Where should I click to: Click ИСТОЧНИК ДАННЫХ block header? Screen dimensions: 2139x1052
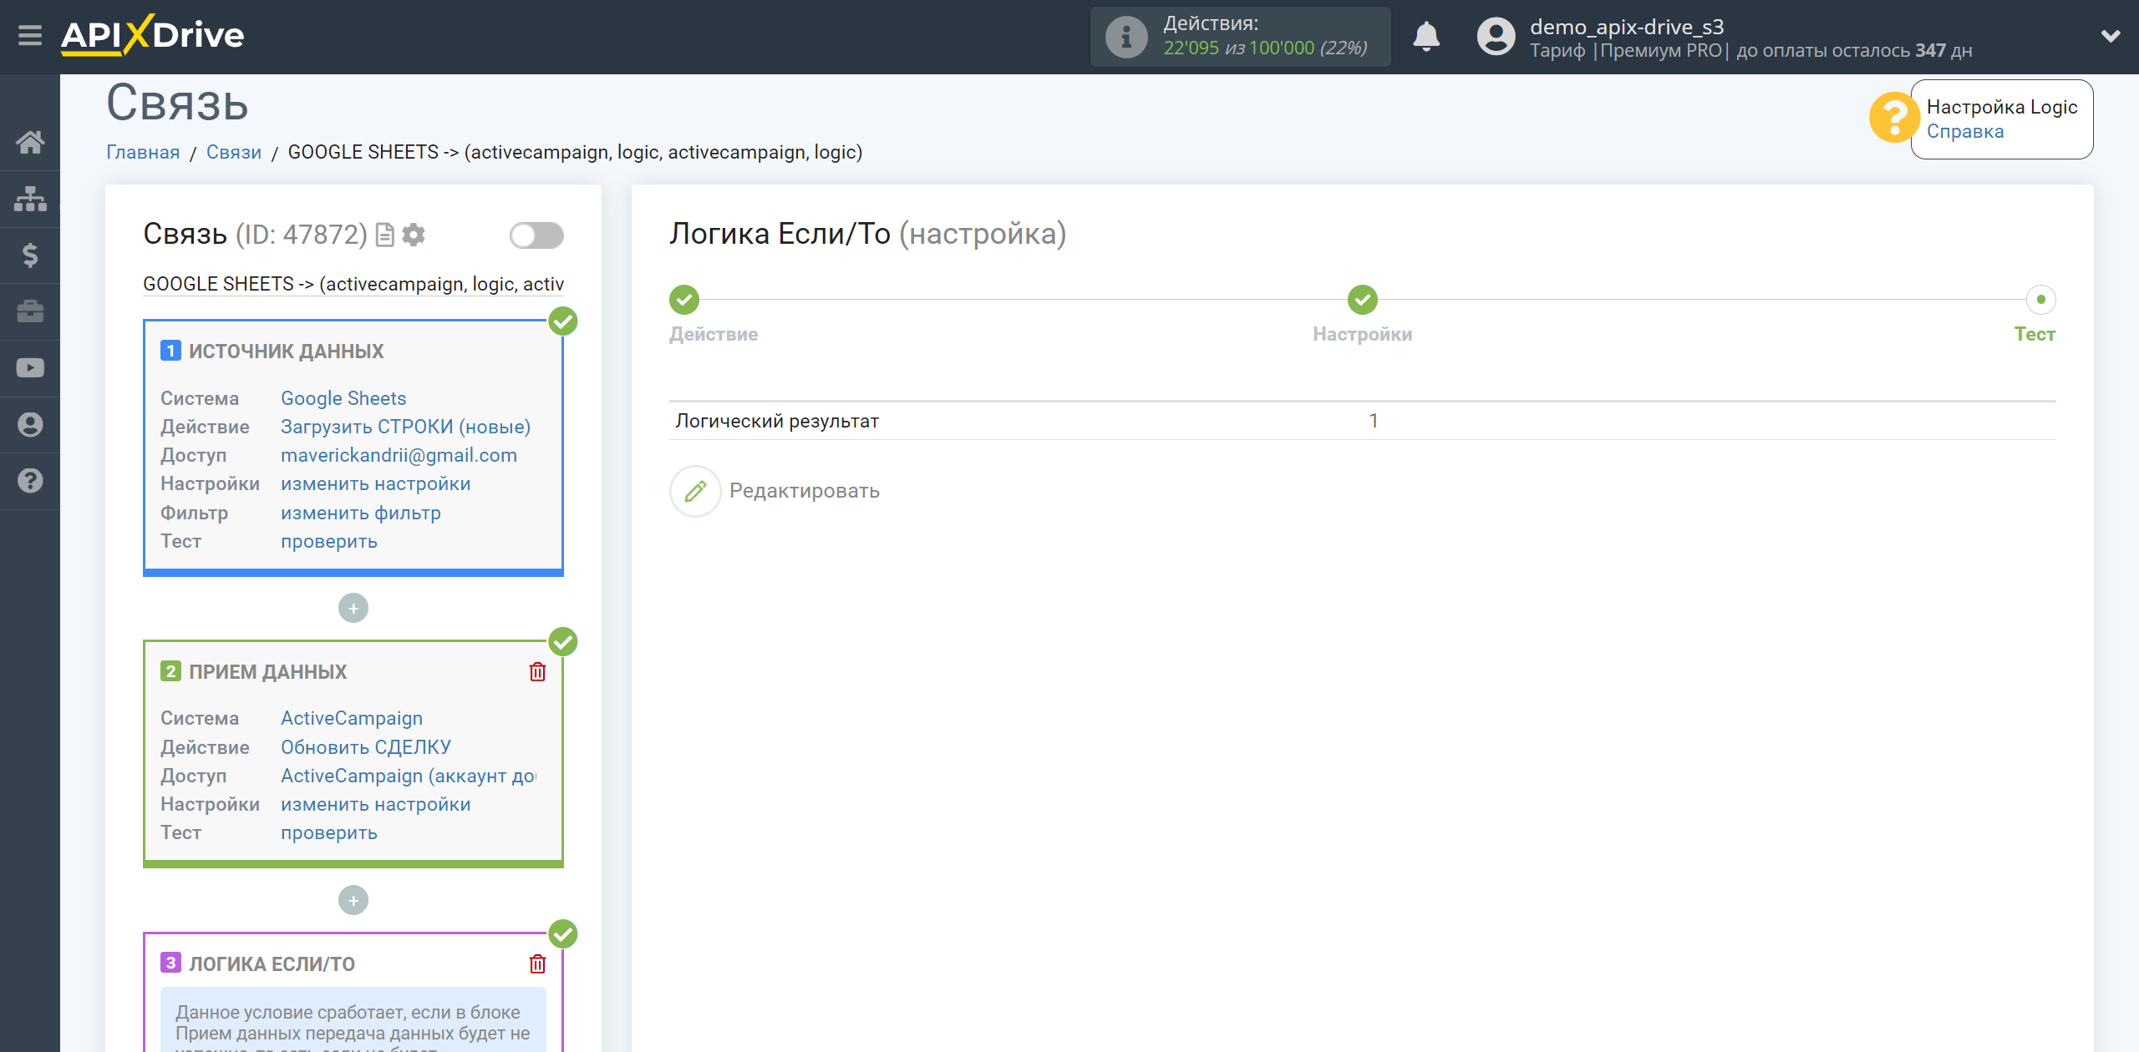(286, 352)
